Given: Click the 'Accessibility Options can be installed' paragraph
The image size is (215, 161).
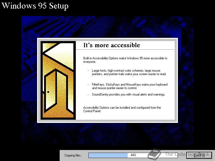Looking at the screenshot, I should 122,109.
